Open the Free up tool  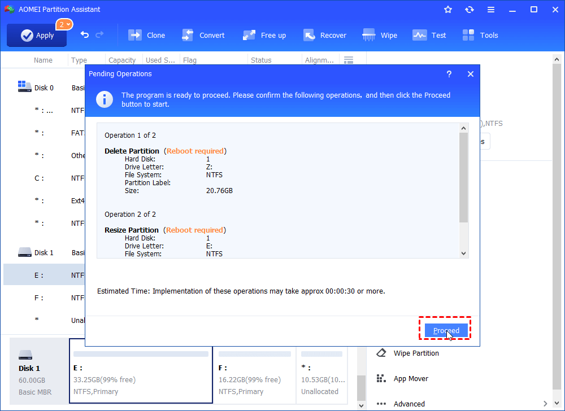(x=264, y=35)
